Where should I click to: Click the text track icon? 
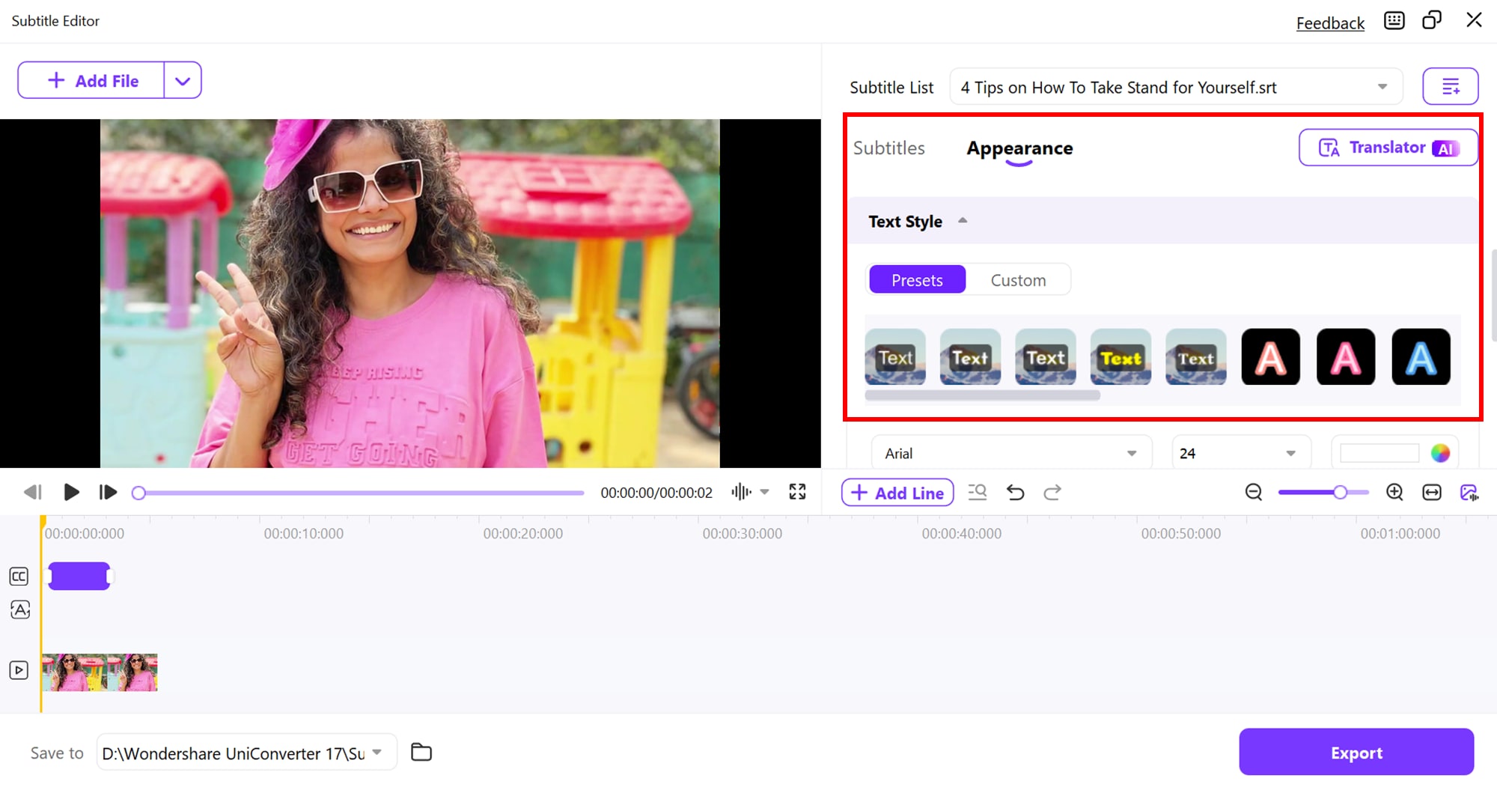20,610
